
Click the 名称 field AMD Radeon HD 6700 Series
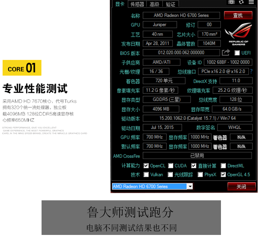click(181, 15)
